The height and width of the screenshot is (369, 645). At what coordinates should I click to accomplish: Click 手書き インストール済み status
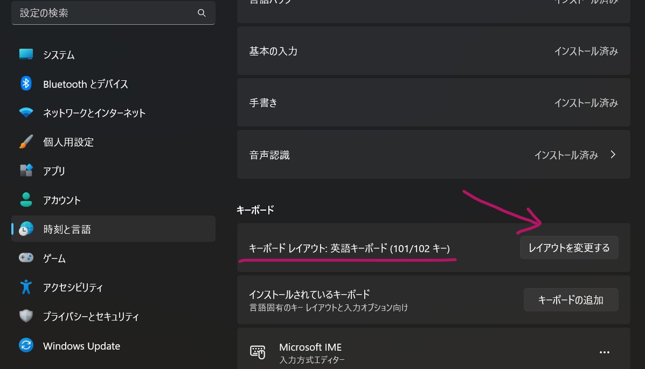(586, 102)
